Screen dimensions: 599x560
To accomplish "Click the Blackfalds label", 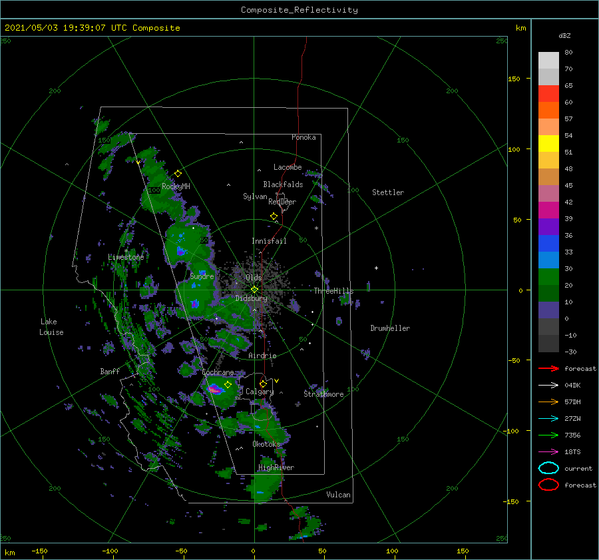I will point(283,184).
